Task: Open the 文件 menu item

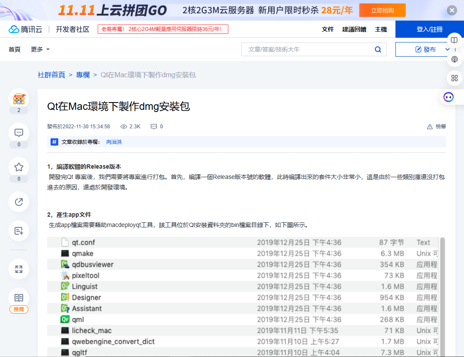Action: tap(328, 29)
